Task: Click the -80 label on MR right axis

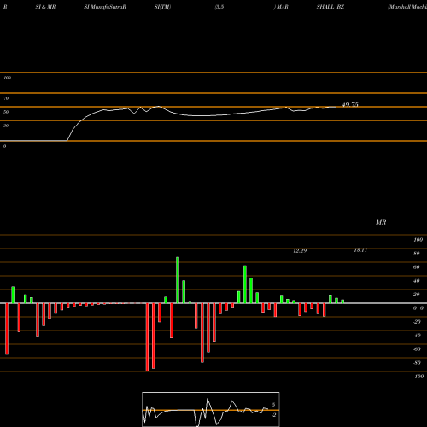Action: coord(417,363)
